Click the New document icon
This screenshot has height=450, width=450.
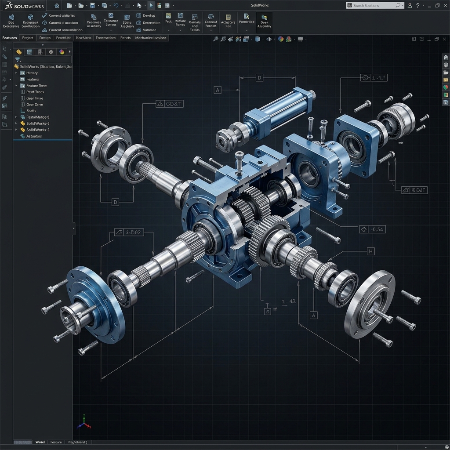[69, 5]
